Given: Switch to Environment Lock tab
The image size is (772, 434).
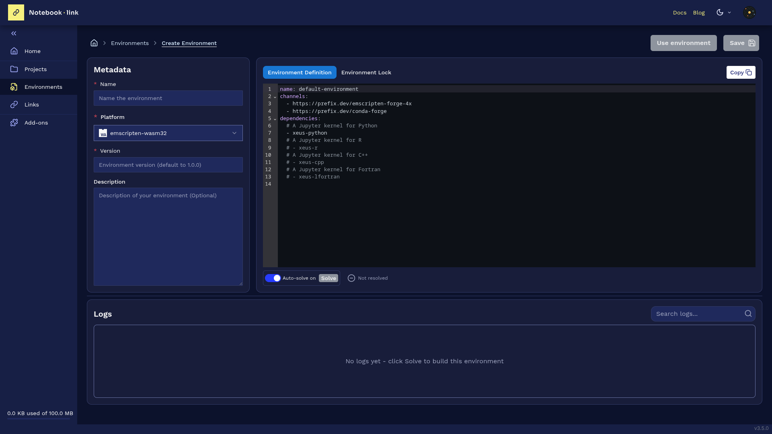Looking at the screenshot, I should (366, 72).
